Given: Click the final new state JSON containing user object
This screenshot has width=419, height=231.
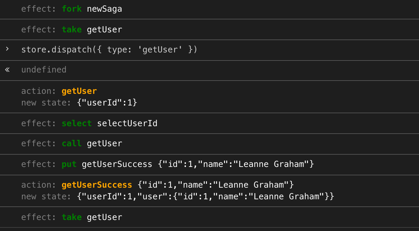Looking at the screenshot, I should pos(206,196).
